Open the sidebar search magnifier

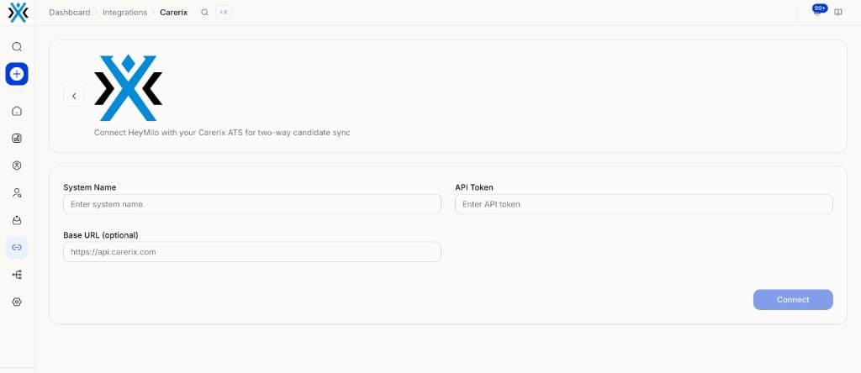[x=17, y=47]
